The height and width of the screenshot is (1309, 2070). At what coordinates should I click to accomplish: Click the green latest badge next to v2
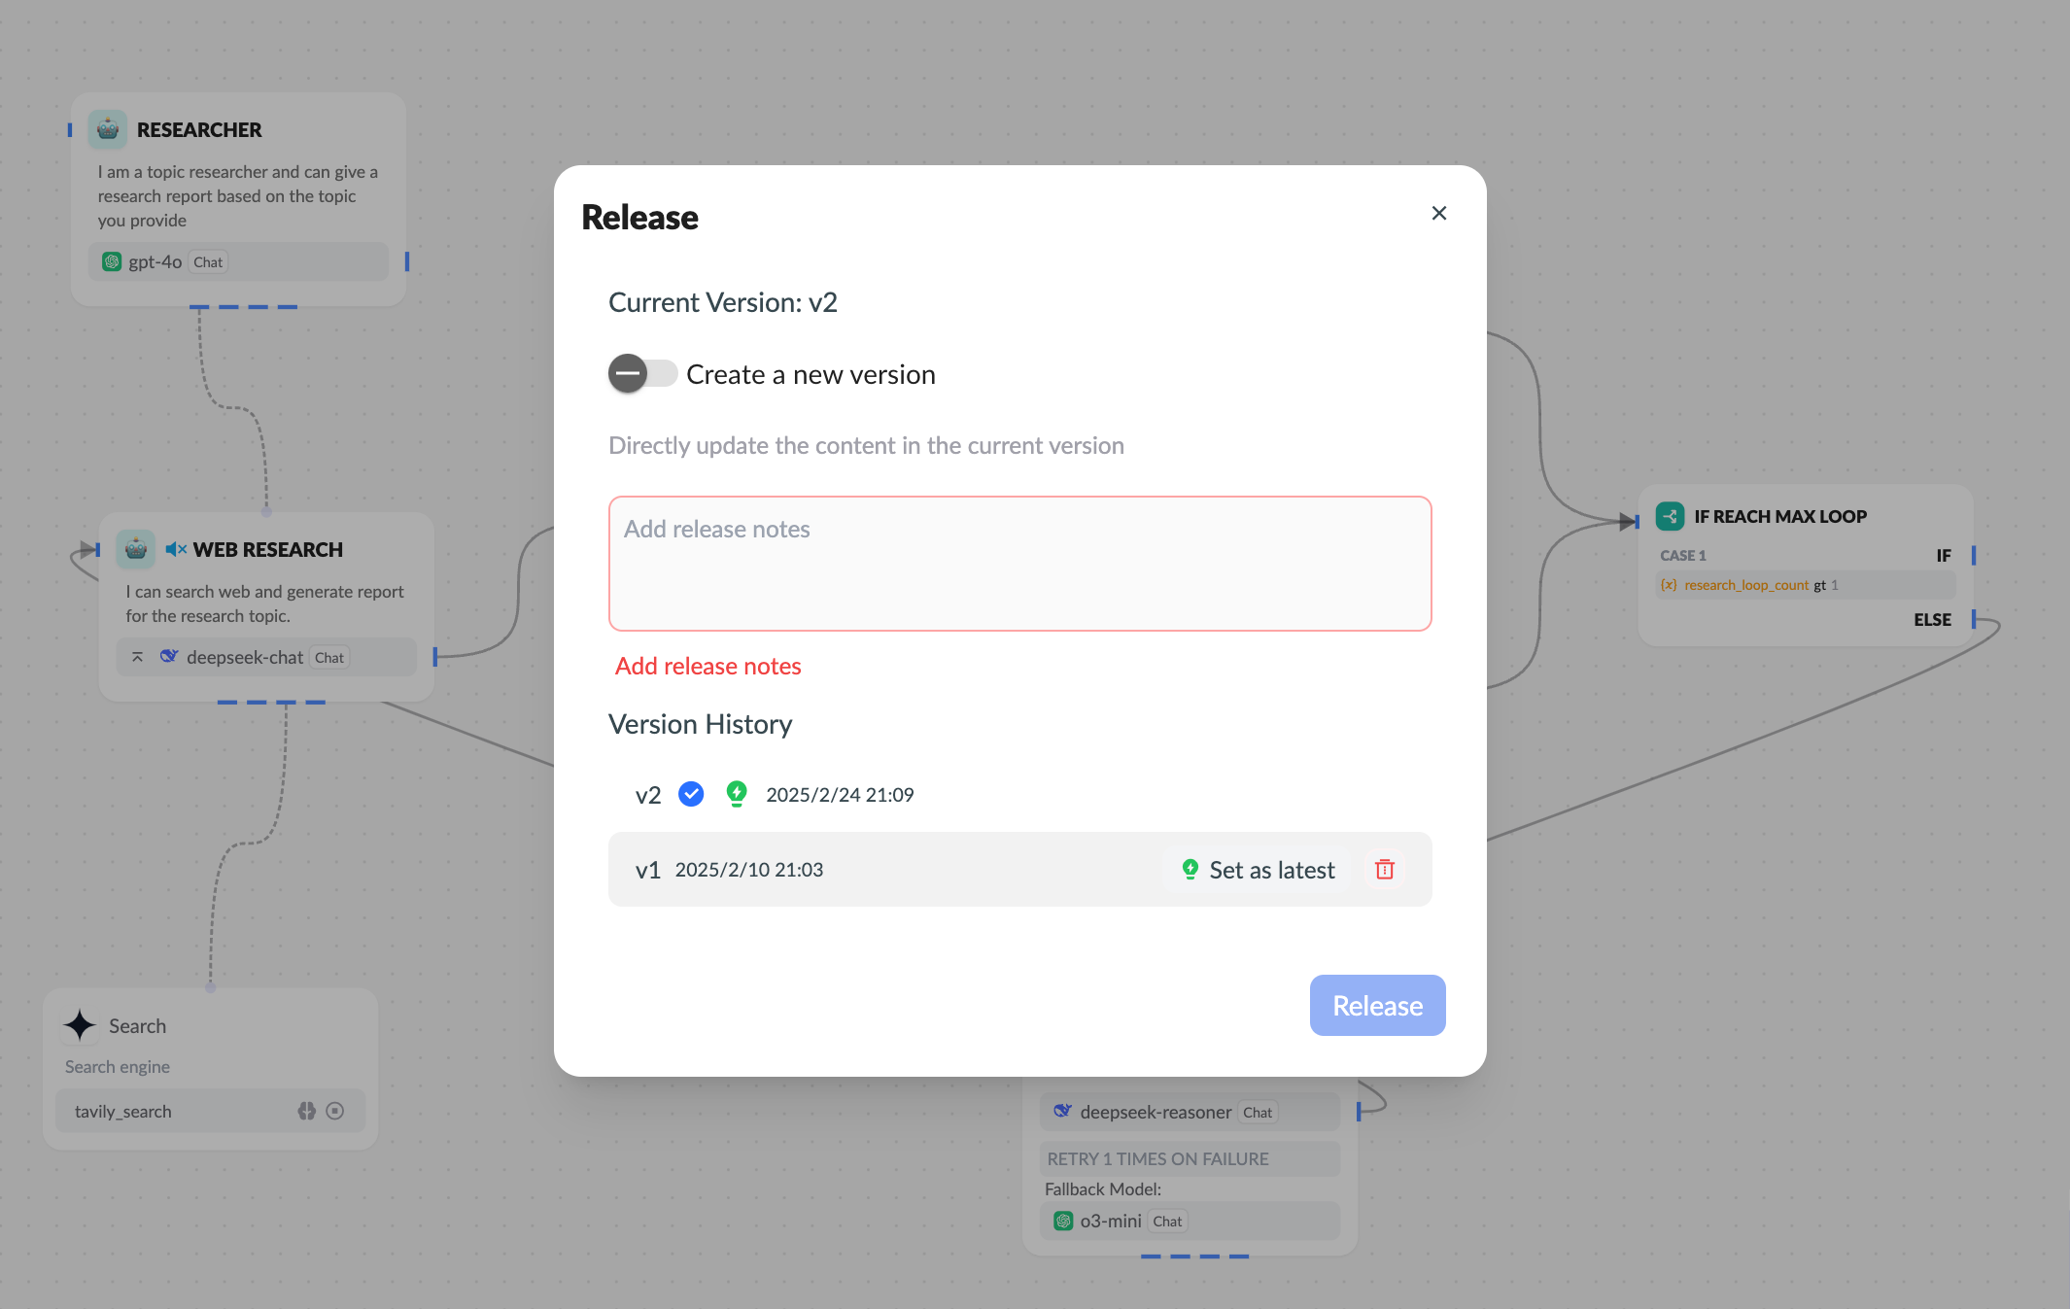(x=737, y=793)
